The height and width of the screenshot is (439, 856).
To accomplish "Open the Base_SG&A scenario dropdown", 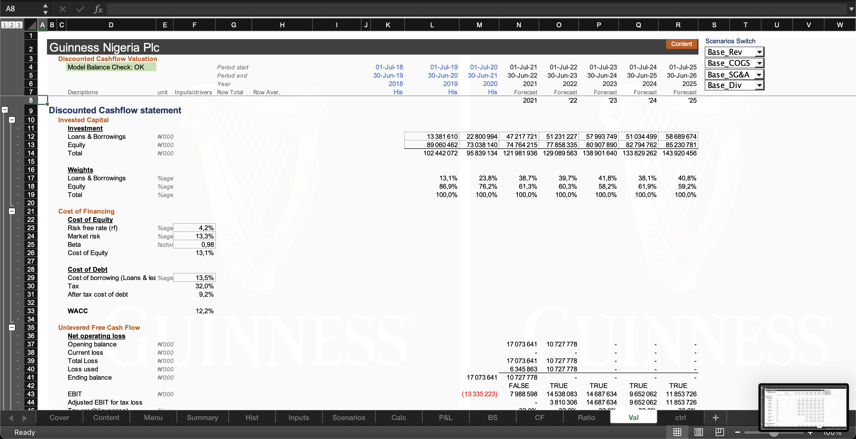I will 759,75.
